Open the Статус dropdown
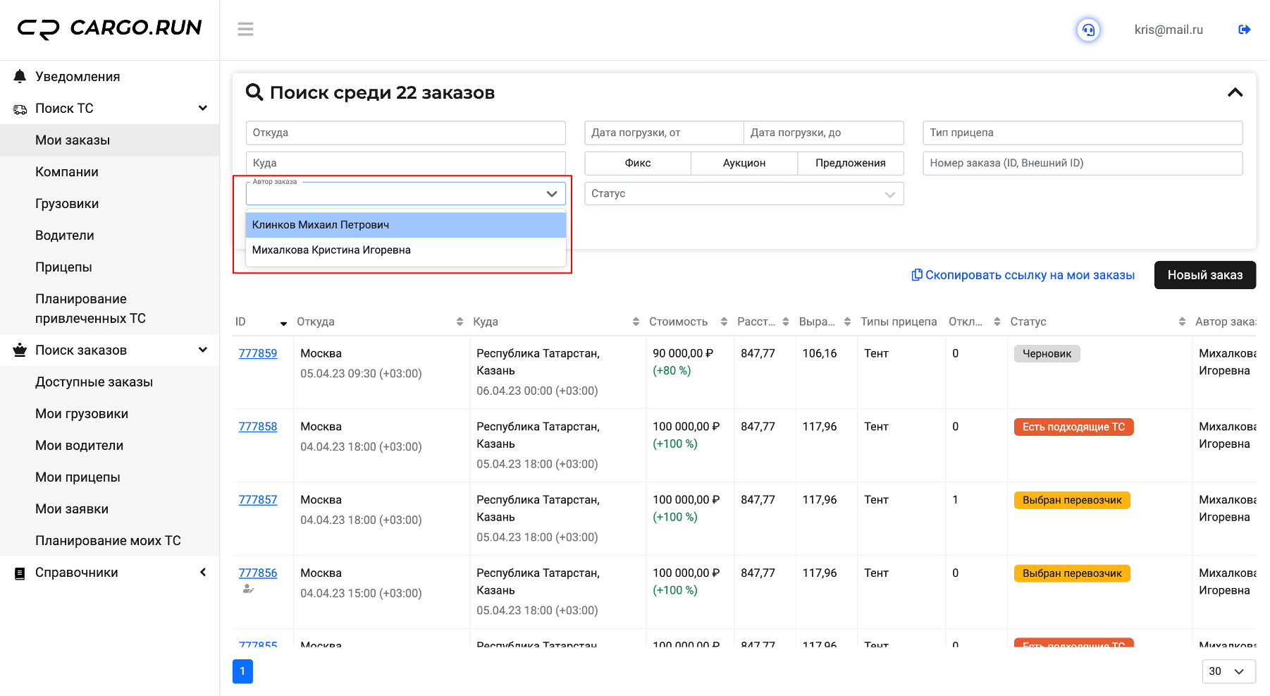The image size is (1270, 696). click(x=744, y=194)
